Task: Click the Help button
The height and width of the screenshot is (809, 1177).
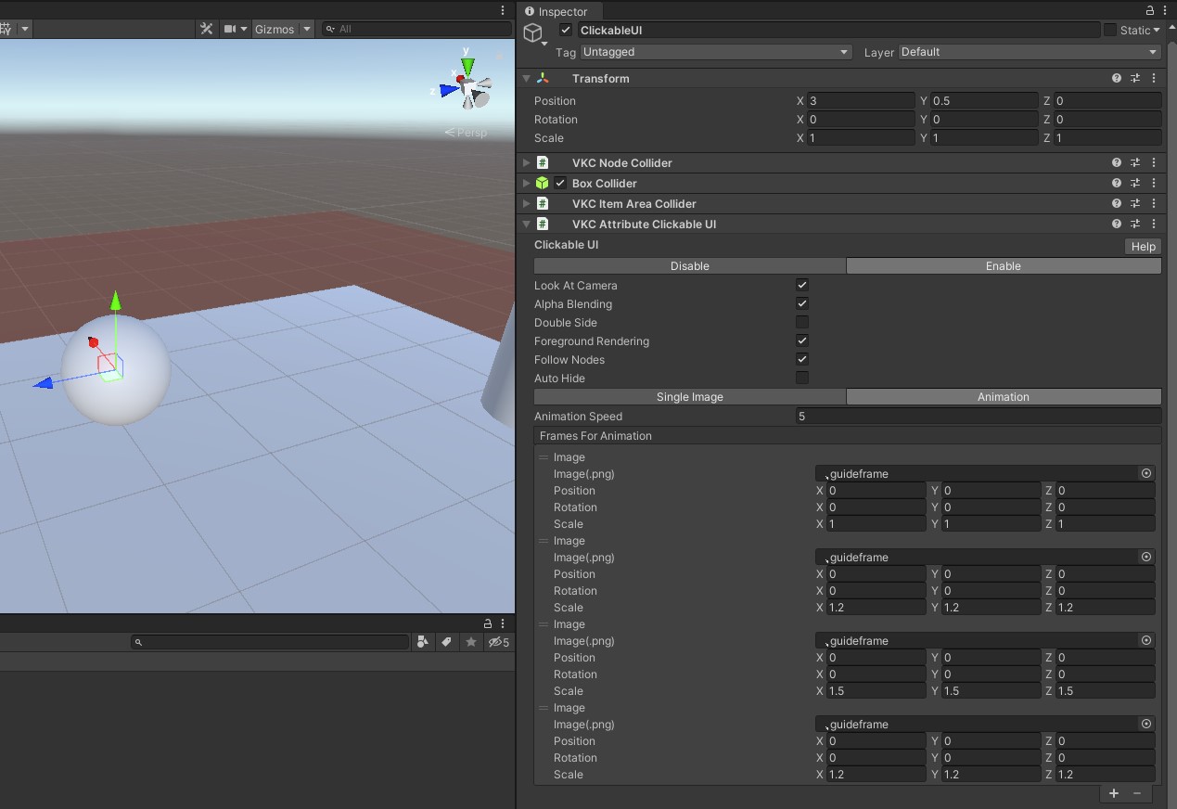Action: pos(1143,247)
